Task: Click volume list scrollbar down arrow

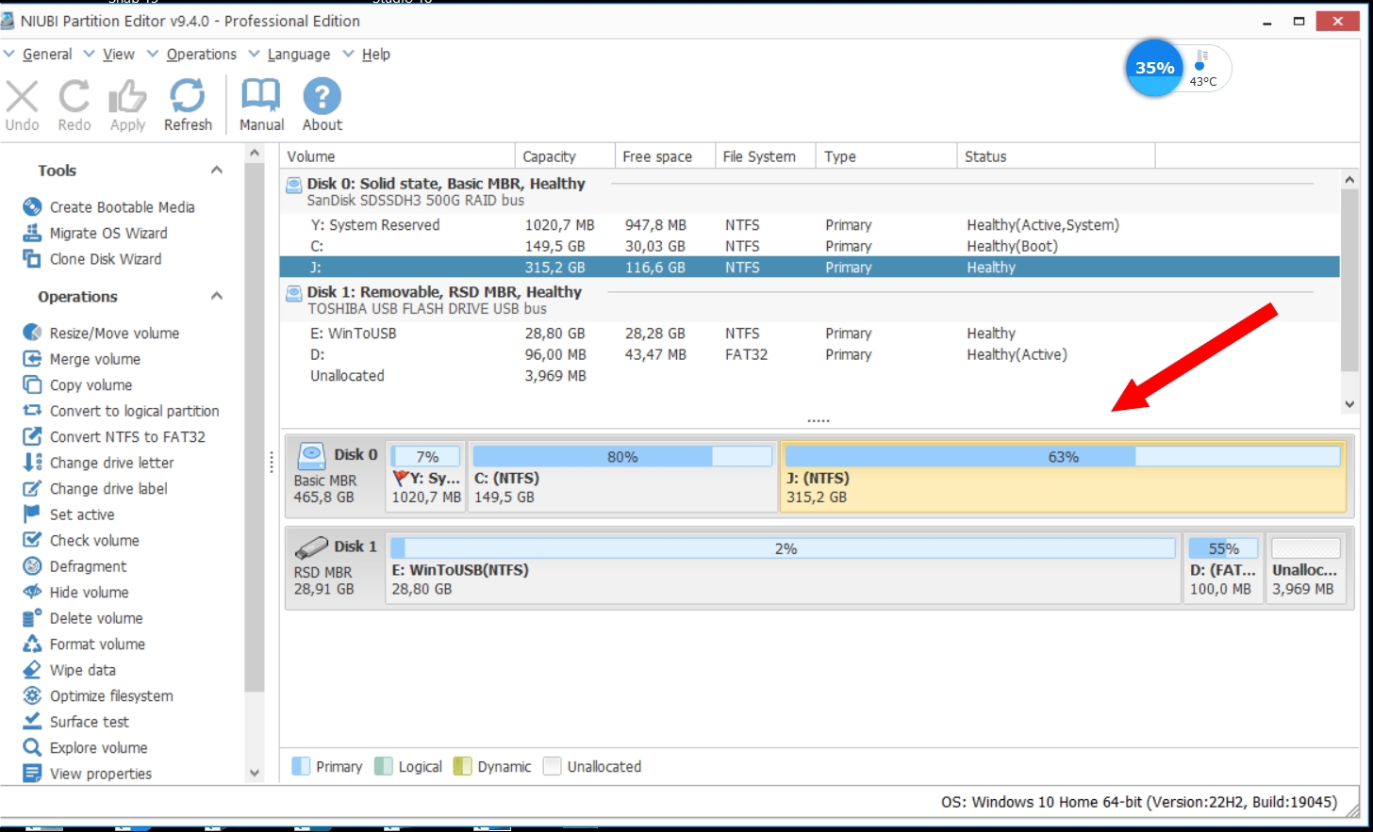Action: (x=1349, y=404)
